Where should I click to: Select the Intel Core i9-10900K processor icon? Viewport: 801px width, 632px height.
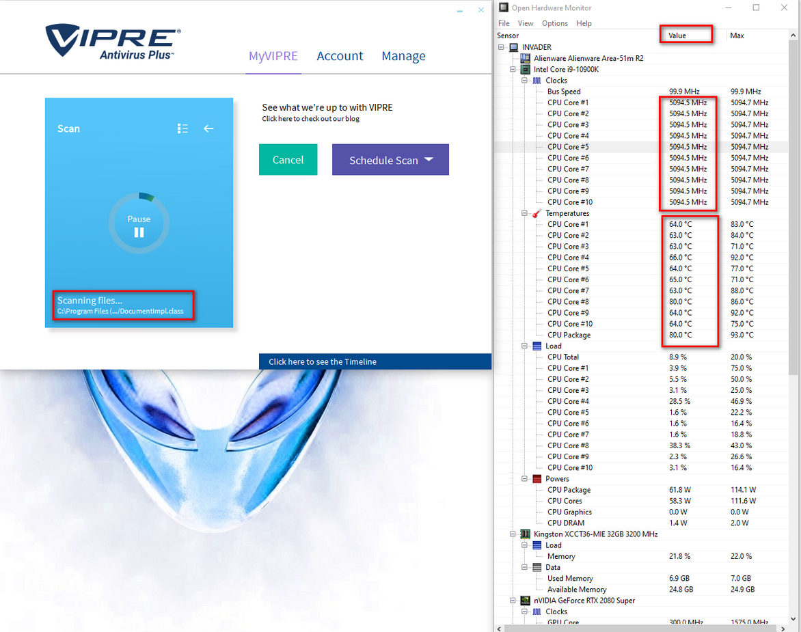click(525, 70)
